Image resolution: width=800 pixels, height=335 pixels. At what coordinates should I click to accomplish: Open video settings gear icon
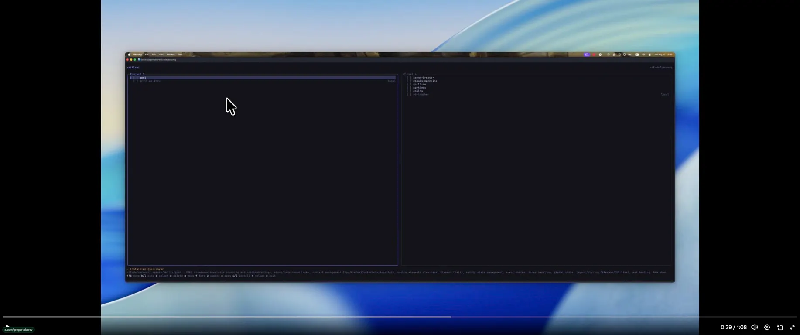pyautogui.click(x=767, y=327)
